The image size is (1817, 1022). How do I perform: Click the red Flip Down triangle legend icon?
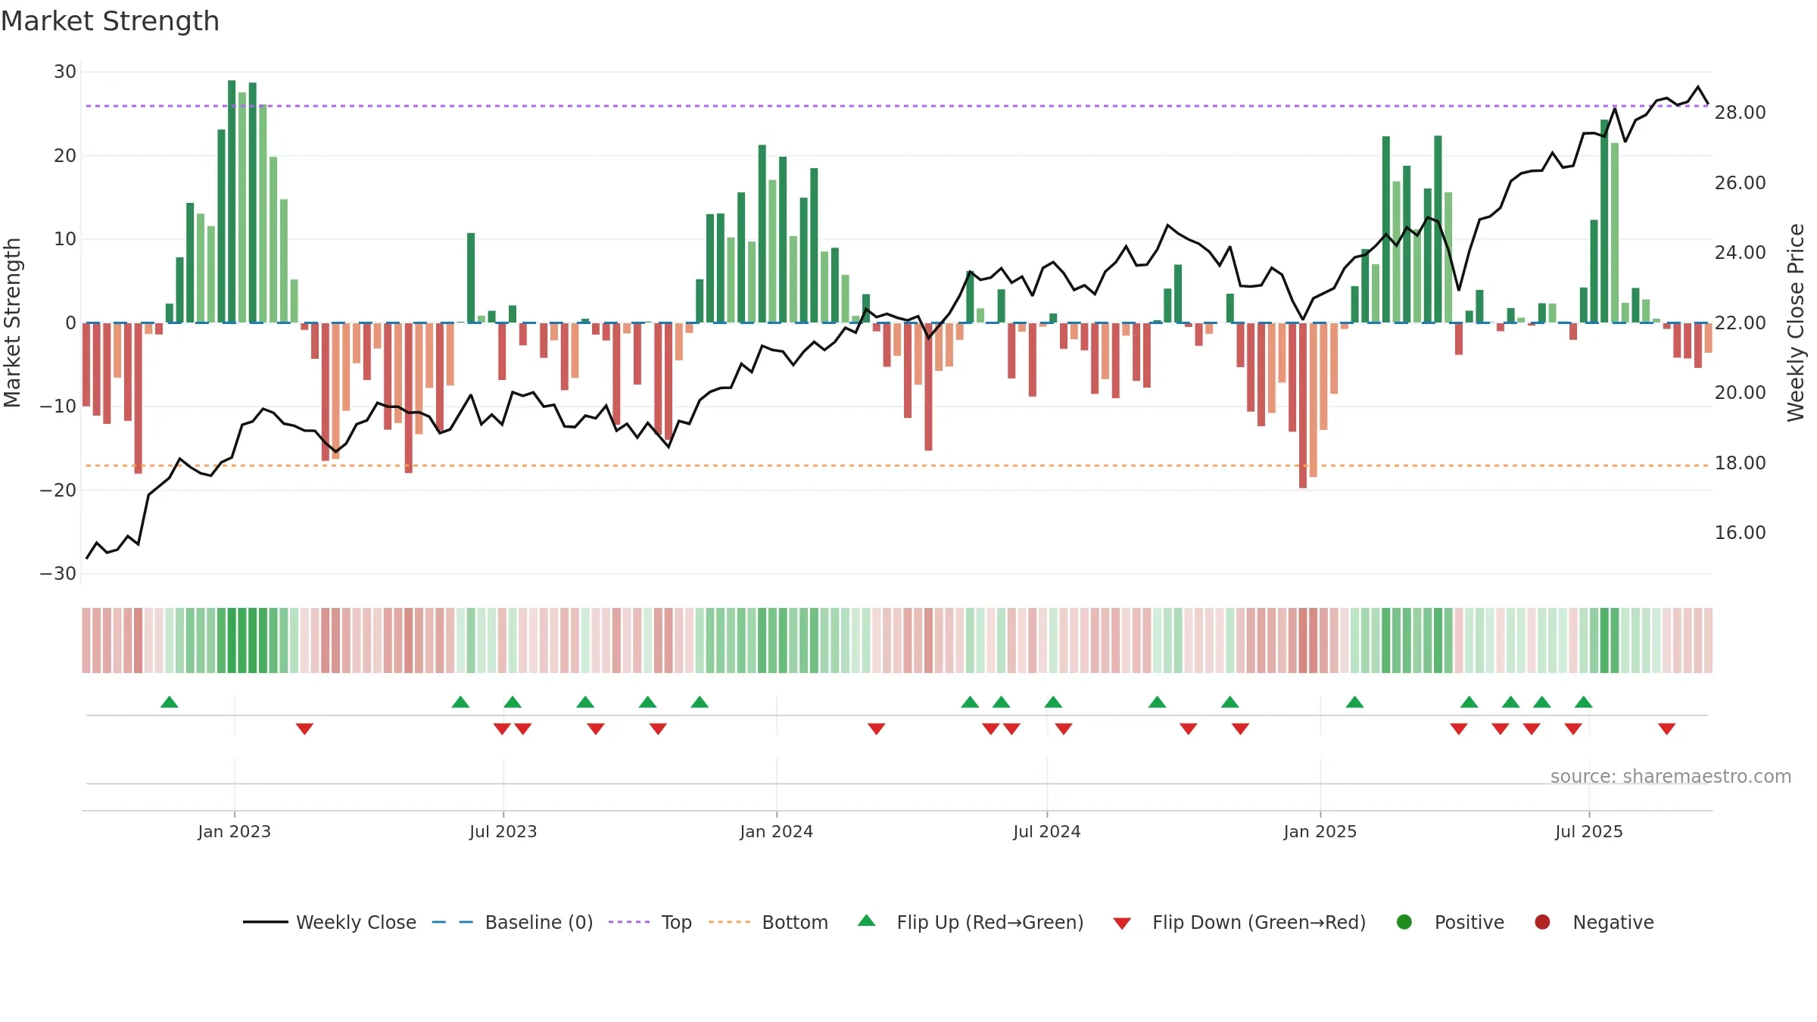(x=1122, y=924)
